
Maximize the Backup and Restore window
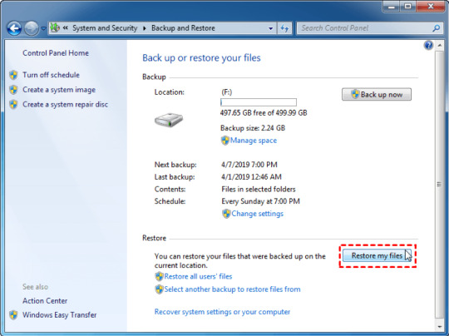407,7
